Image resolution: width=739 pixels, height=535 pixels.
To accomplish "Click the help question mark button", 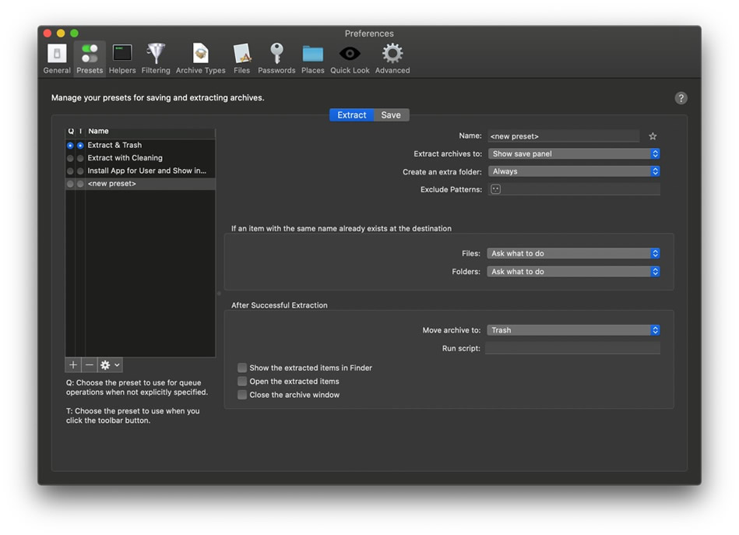I will coord(681,98).
